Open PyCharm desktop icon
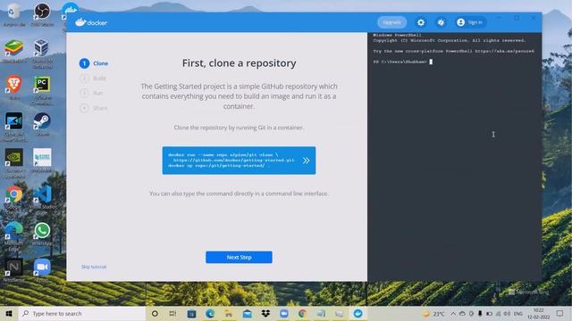Image resolution: width=572 pixels, height=321 pixels. [42, 90]
